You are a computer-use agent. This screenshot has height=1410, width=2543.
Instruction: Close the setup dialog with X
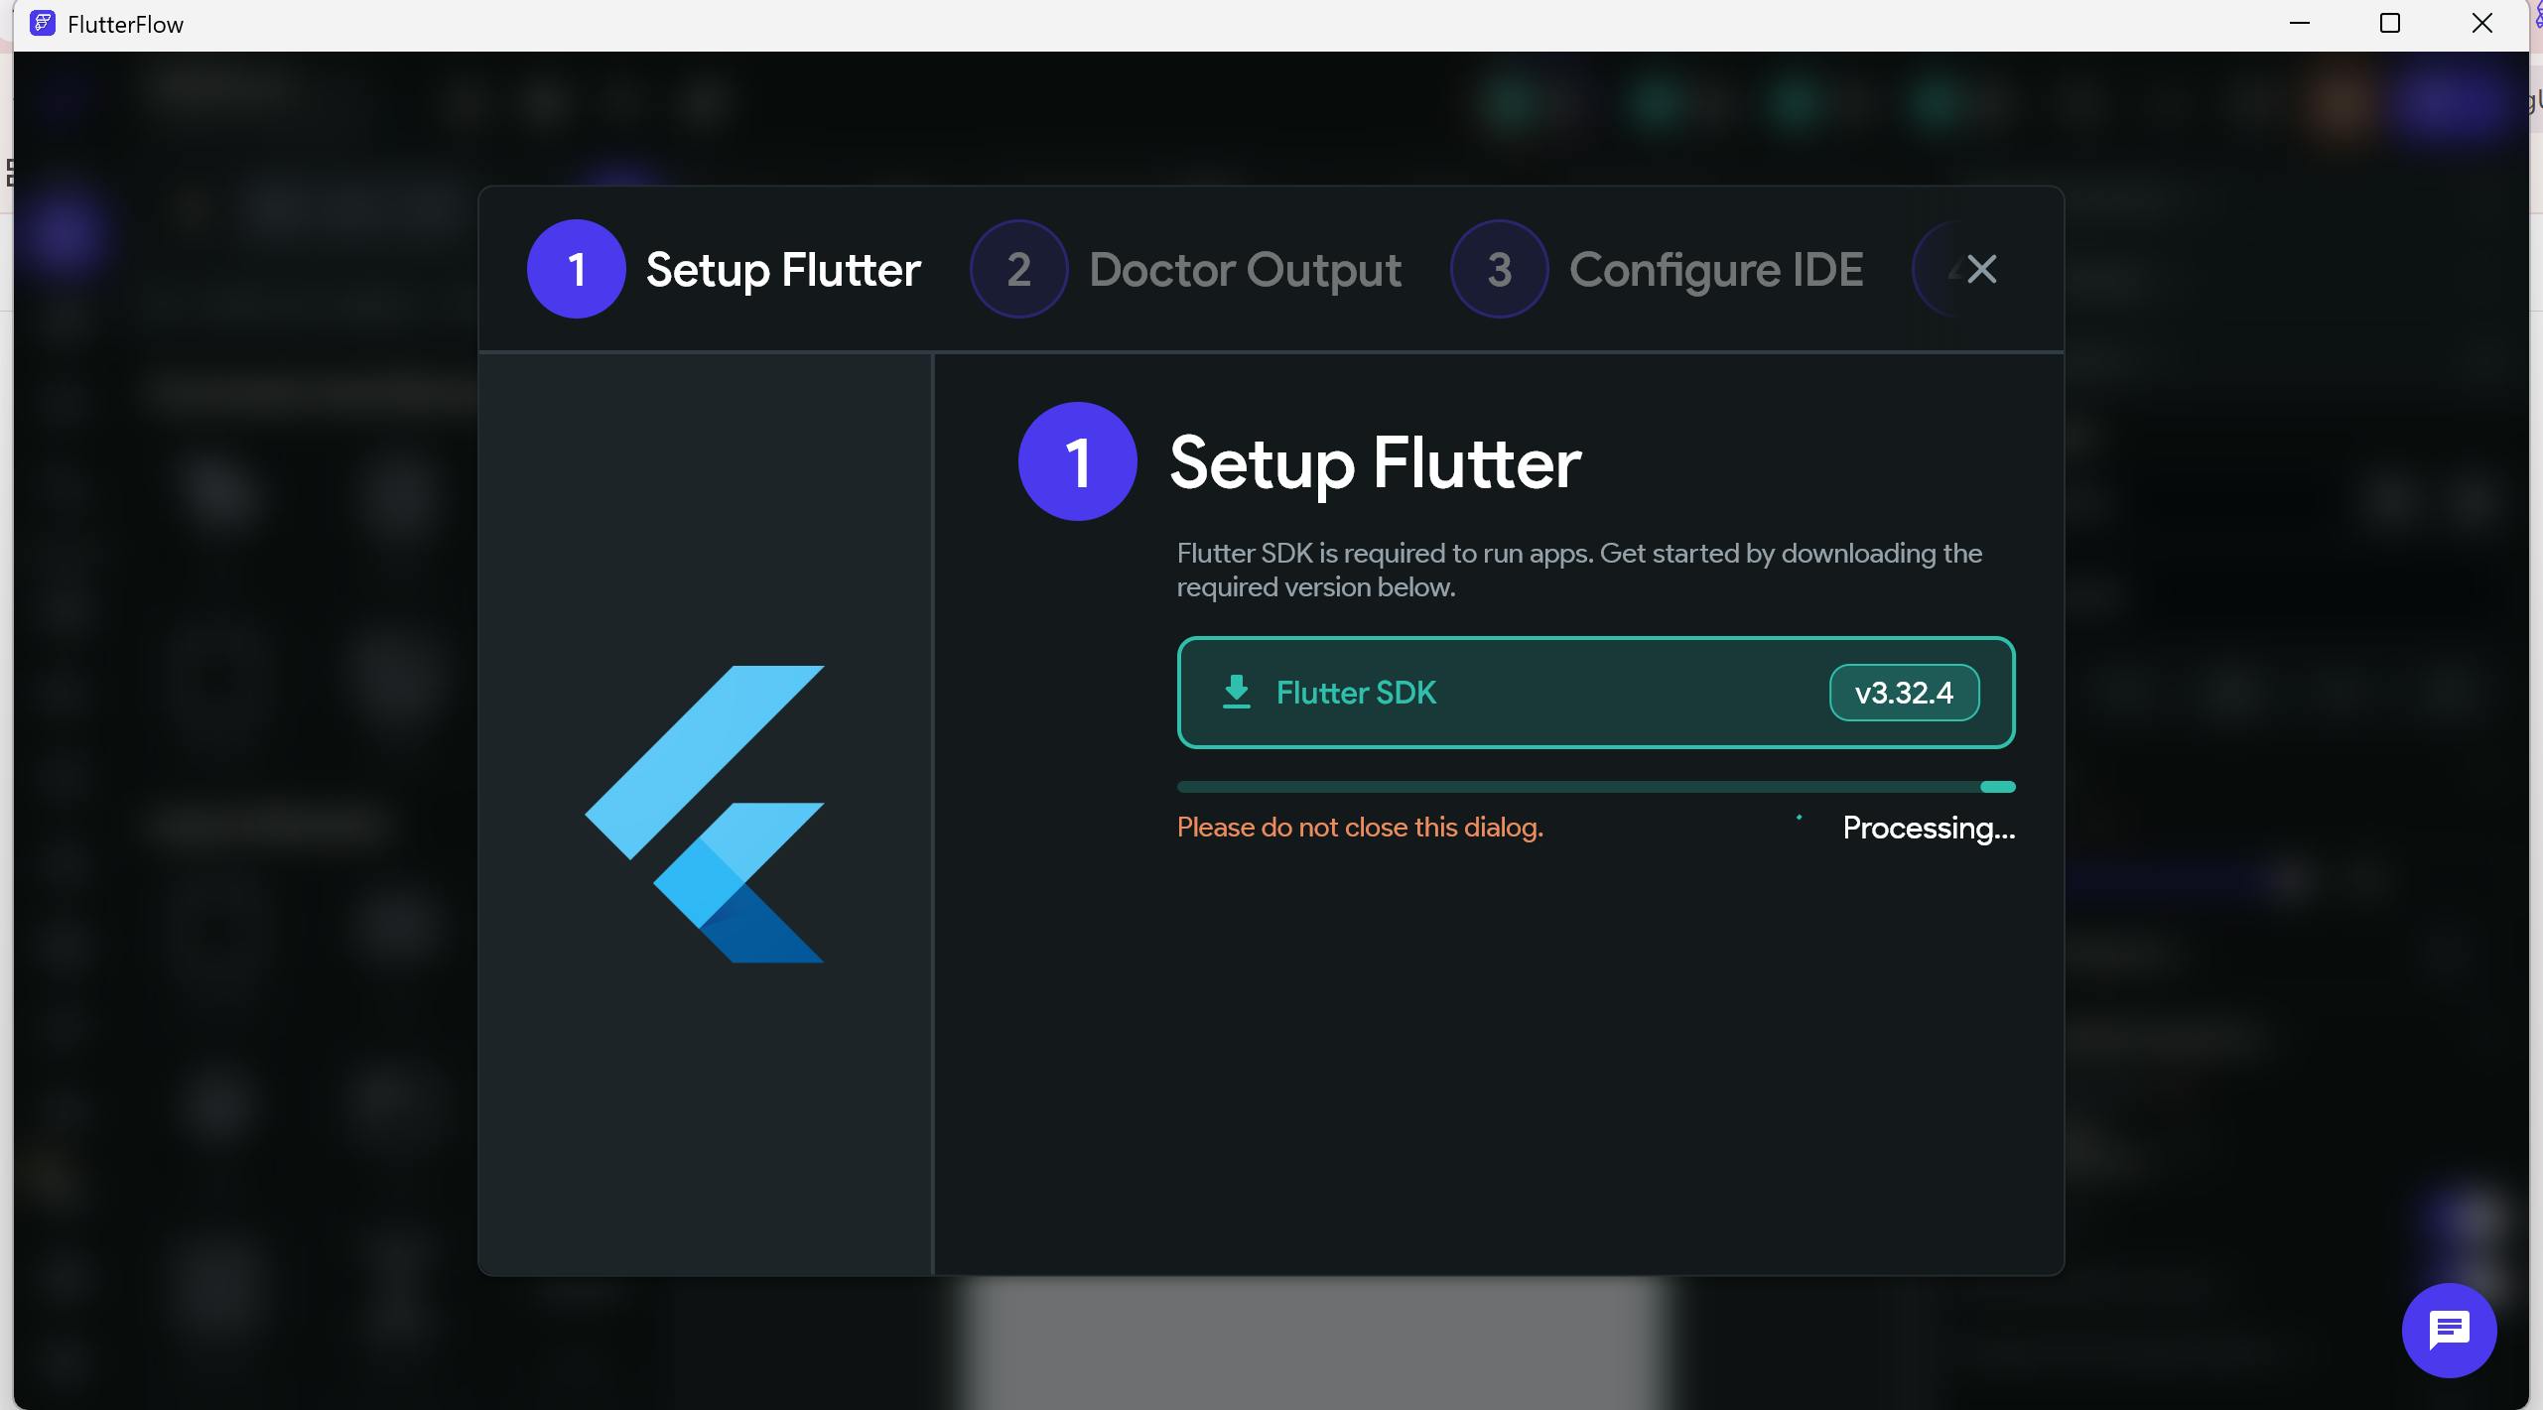(x=1981, y=269)
